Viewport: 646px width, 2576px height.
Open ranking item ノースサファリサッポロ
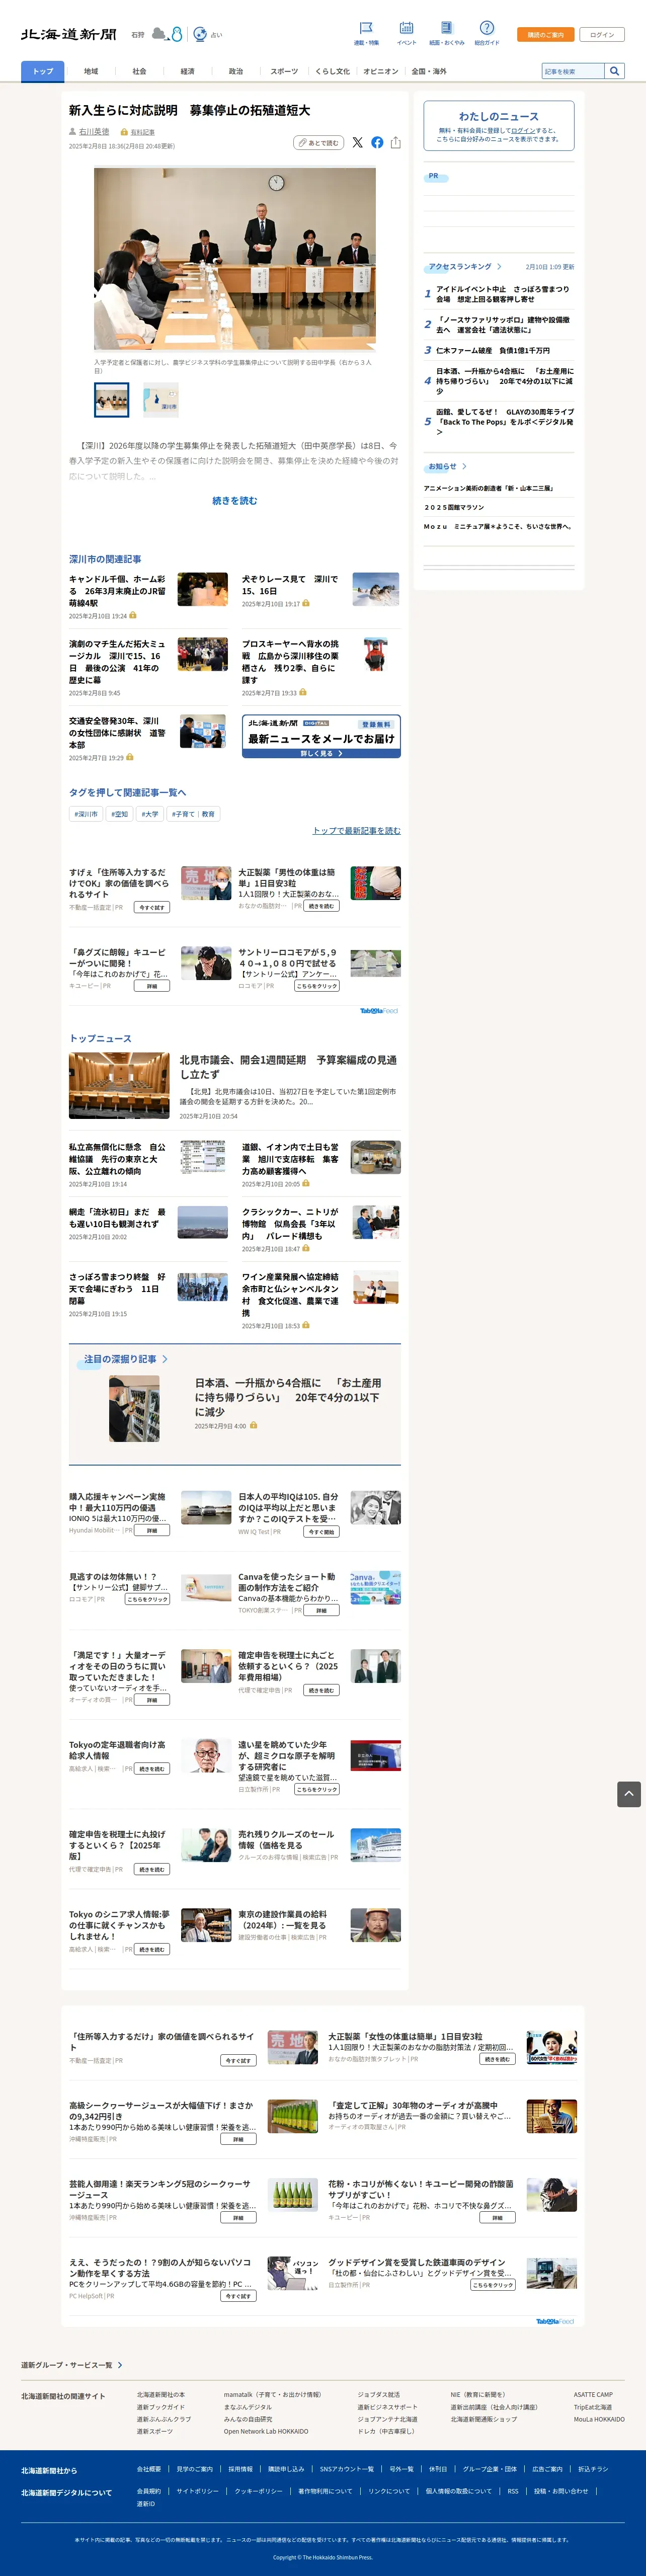pos(502,324)
